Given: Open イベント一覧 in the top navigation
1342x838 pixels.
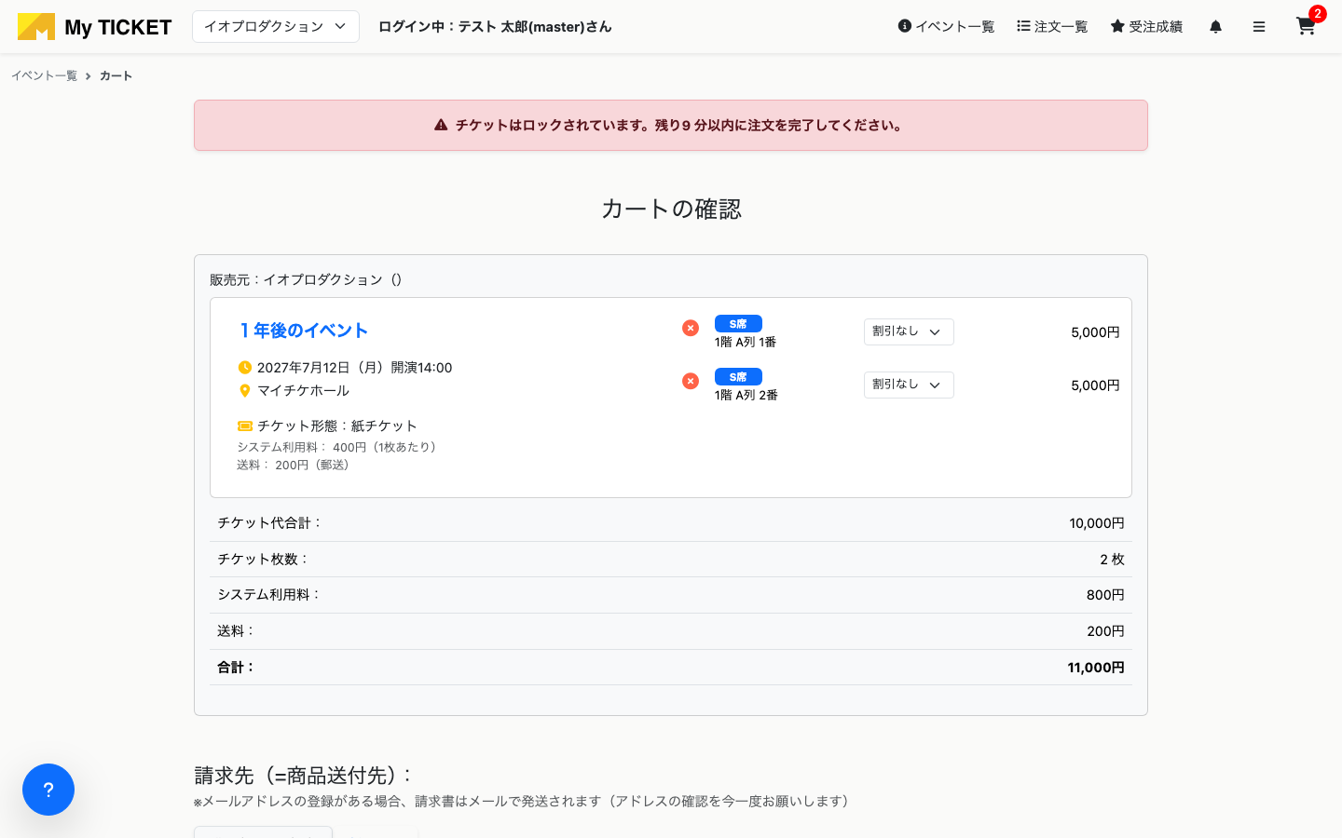Looking at the screenshot, I should 946,27.
